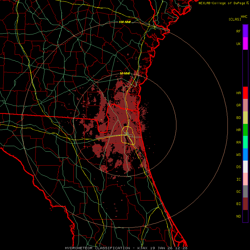Click the ND black legend swatch
Screen dimensions: 250x250
(x=245, y=216)
